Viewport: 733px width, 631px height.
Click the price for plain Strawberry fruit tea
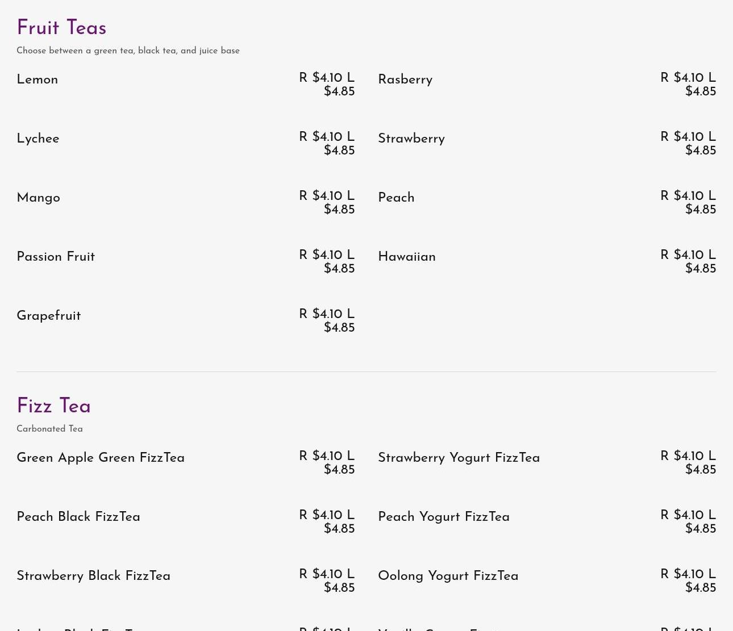pyautogui.click(x=688, y=144)
